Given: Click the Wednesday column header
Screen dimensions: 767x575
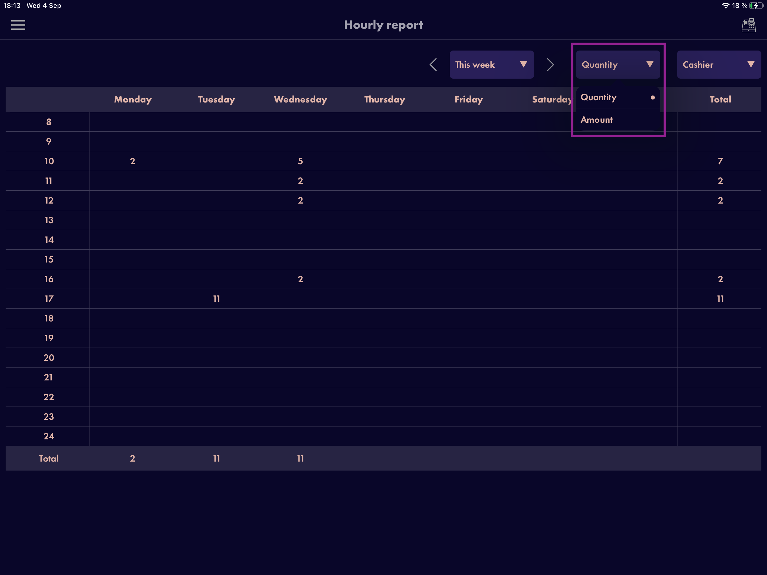Looking at the screenshot, I should click(300, 100).
